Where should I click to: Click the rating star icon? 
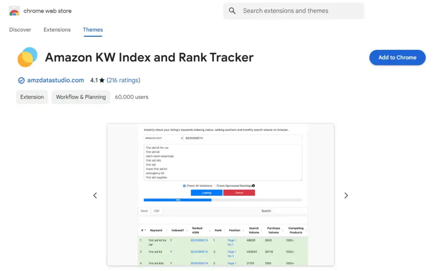102,80
